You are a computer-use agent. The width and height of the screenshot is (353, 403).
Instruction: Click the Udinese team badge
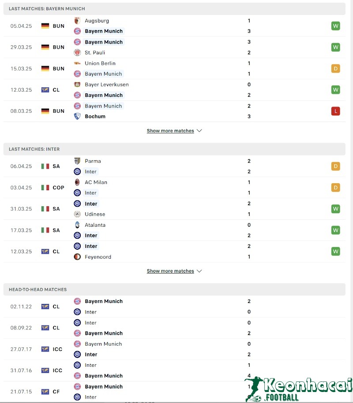click(x=77, y=214)
